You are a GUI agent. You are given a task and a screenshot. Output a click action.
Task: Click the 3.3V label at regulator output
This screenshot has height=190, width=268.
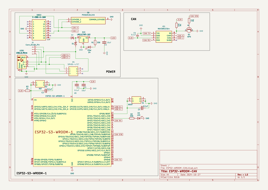[113, 38]
